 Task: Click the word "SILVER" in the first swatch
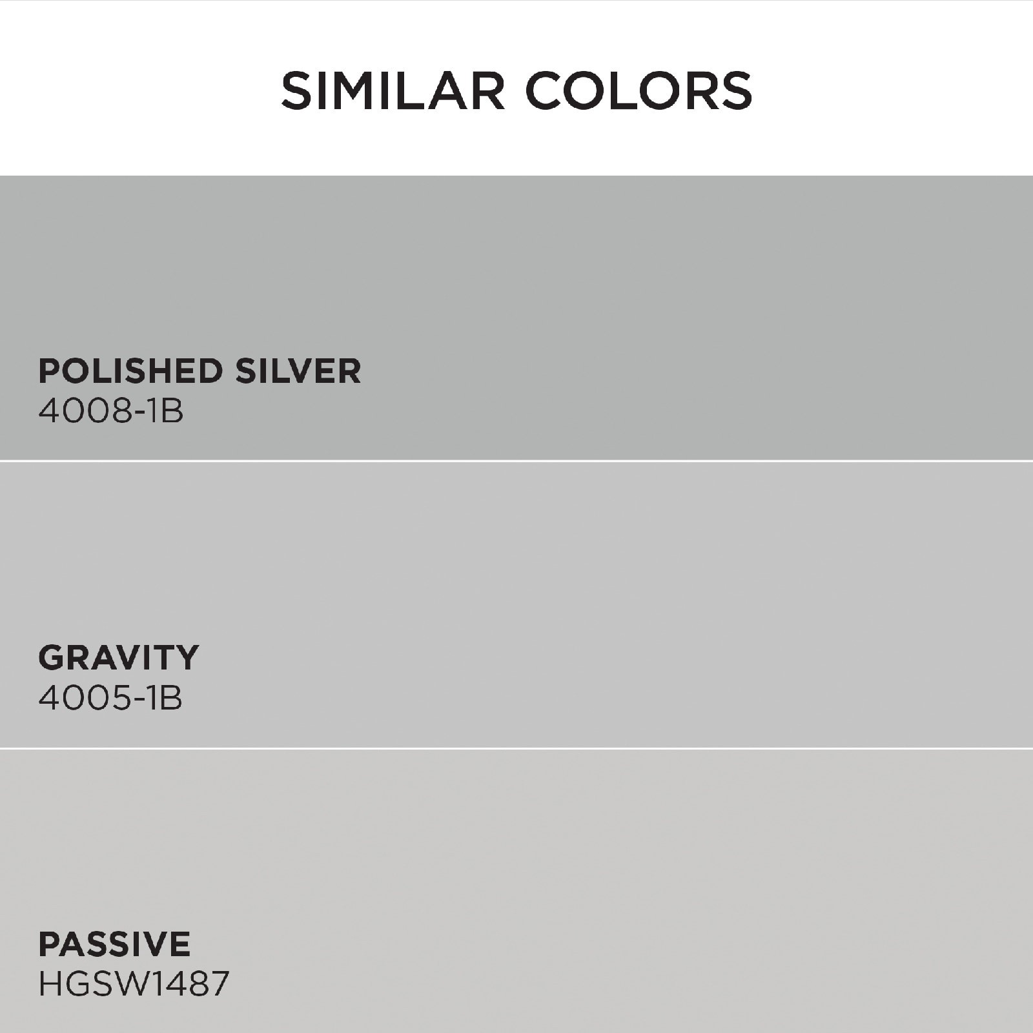(x=298, y=371)
